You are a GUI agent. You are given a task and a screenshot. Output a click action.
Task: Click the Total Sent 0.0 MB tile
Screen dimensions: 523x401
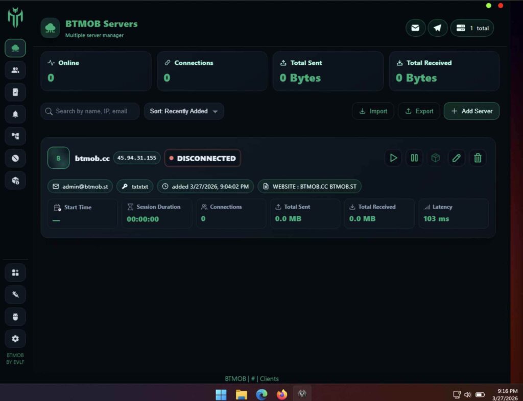point(305,213)
